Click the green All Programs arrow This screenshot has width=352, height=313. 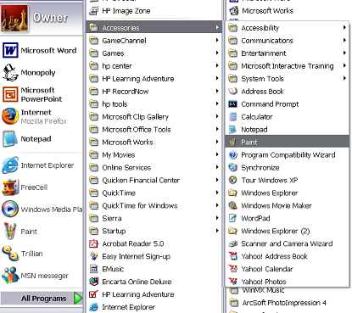pyautogui.click(x=78, y=299)
